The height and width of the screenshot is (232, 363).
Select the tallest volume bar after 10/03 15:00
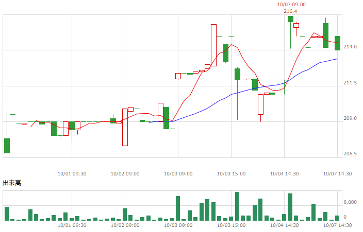[x=237, y=206]
